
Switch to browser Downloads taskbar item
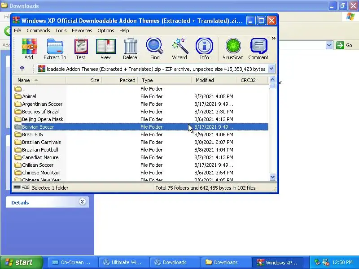(175, 262)
